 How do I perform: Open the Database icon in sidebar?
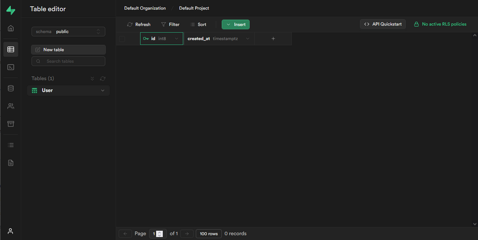[x=11, y=88]
